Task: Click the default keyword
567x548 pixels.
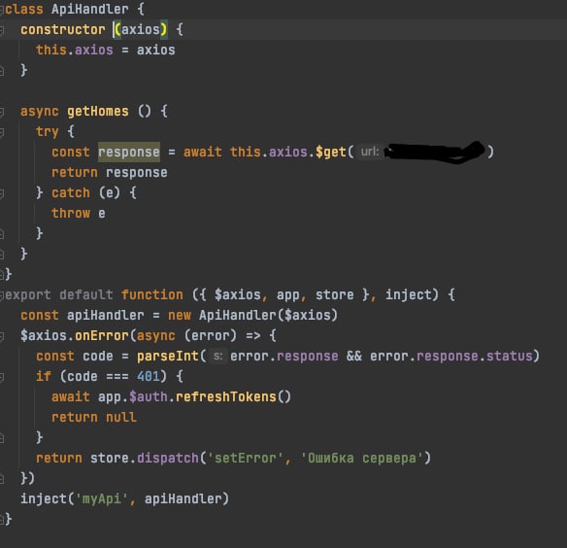Action: tap(86, 295)
